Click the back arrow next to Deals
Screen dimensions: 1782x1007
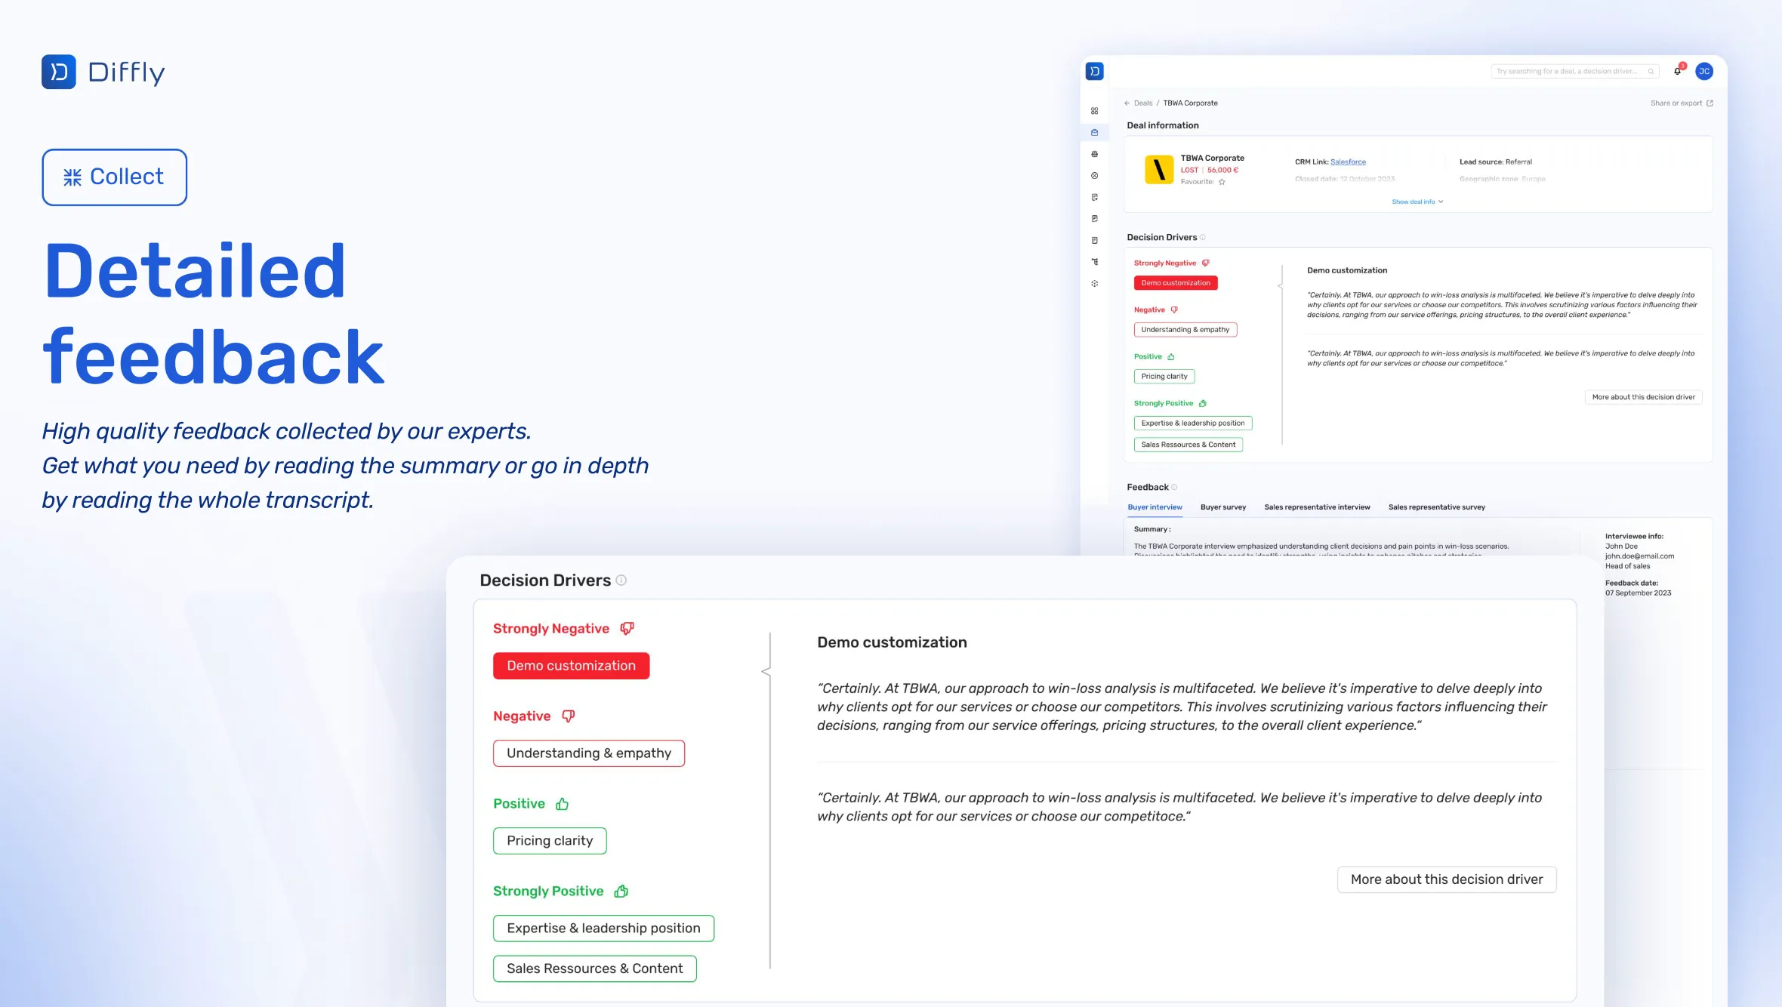[x=1127, y=103]
